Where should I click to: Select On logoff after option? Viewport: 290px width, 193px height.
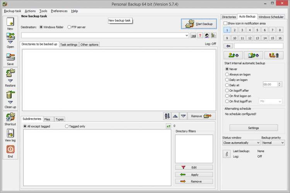point(237,90)
